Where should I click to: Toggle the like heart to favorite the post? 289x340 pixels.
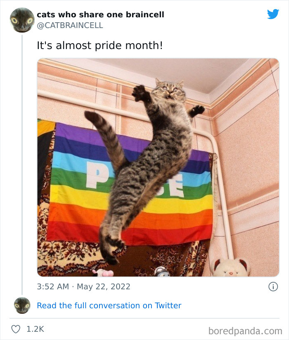coord(16,328)
